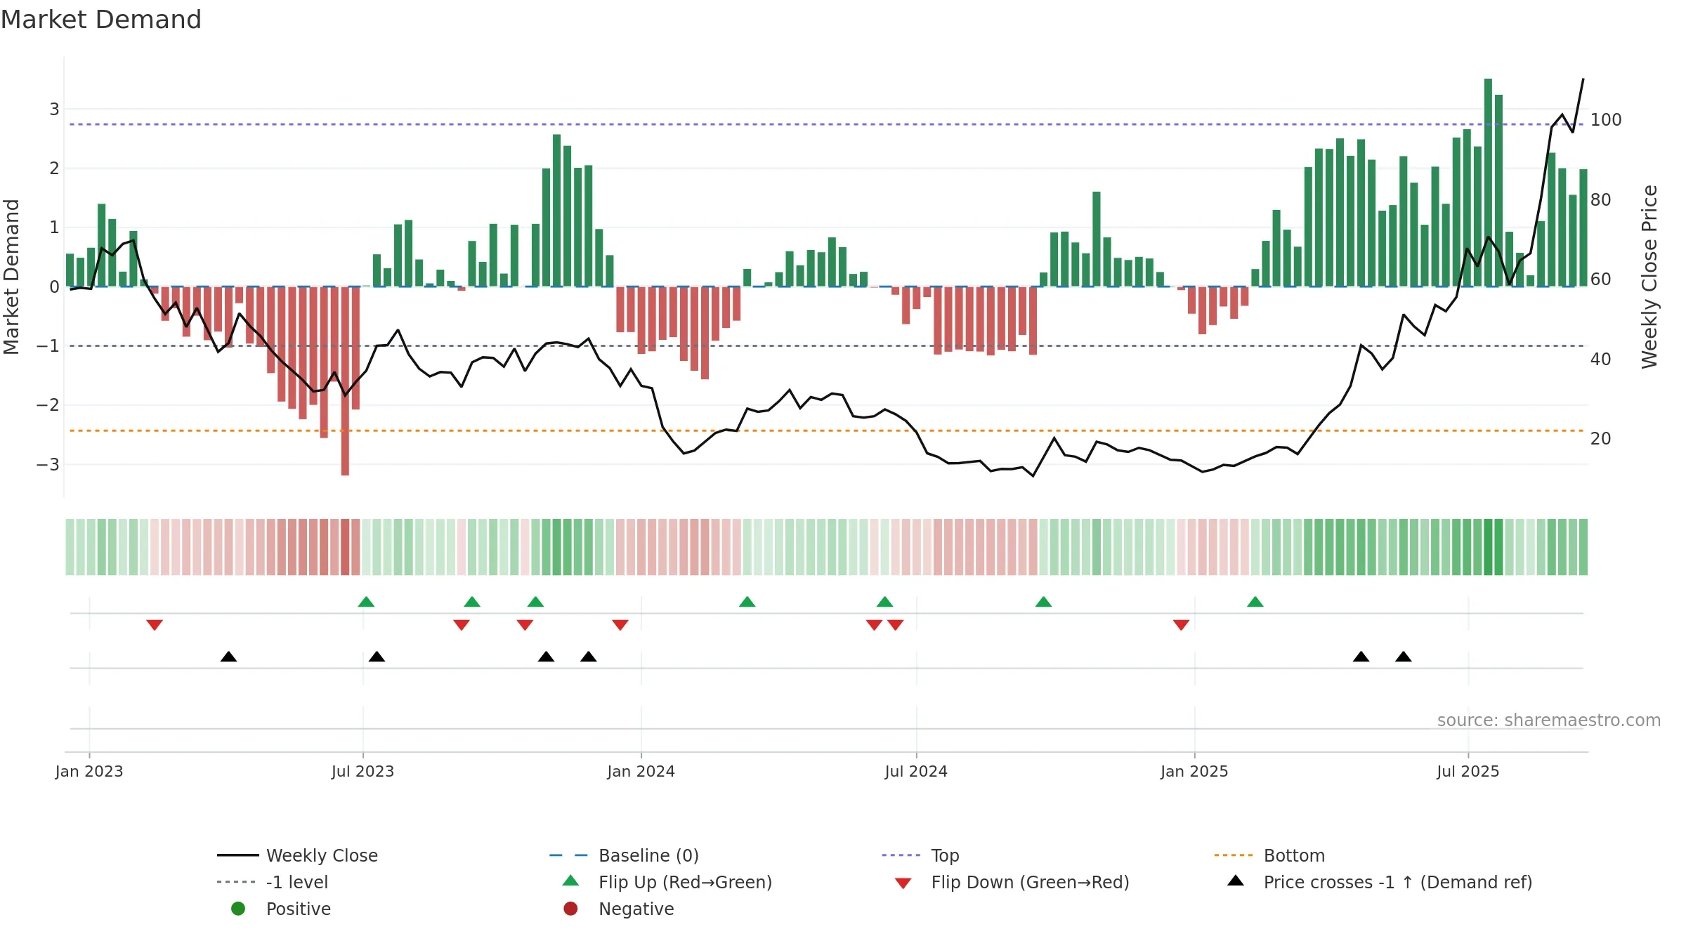This screenshot has width=1686, height=948.
Task: Toggle the Positive legend entry
Action: [281, 909]
